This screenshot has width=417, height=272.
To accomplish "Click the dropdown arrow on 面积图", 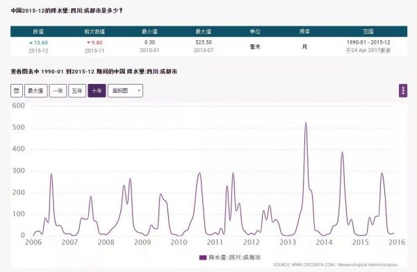I will tap(139, 91).
